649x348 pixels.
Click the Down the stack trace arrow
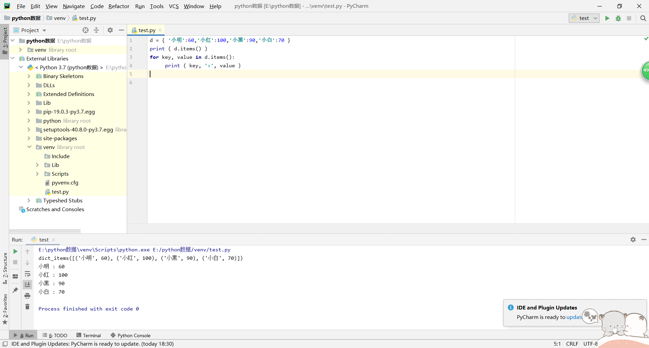pos(27,263)
